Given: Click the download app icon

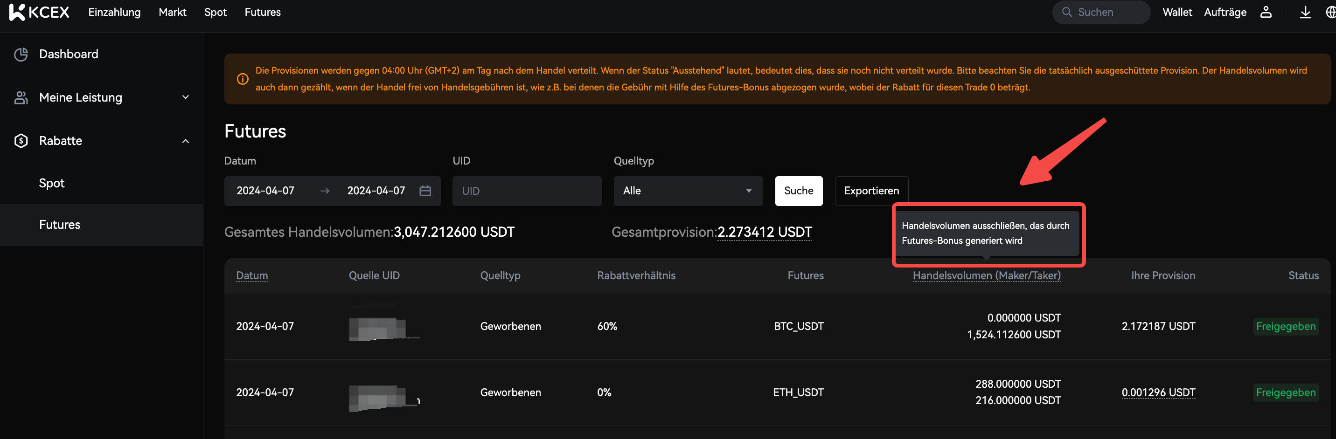Looking at the screenshot, I should pyautogui.click(x=1305, y=12).
